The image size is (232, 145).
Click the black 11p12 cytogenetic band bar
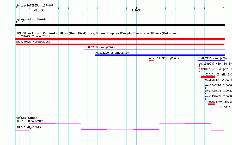[x=120, y=25]
